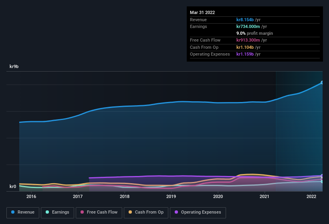Select the 2018 x-axis label

125,196
